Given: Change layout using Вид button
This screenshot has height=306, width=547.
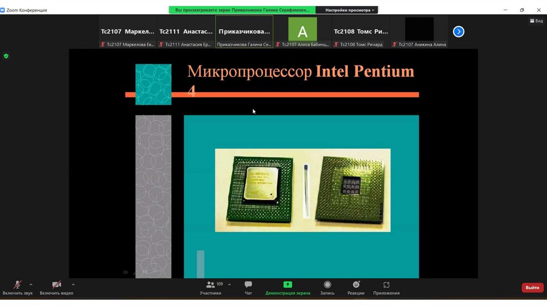Looking at the screenshot, I should (536, 21).
